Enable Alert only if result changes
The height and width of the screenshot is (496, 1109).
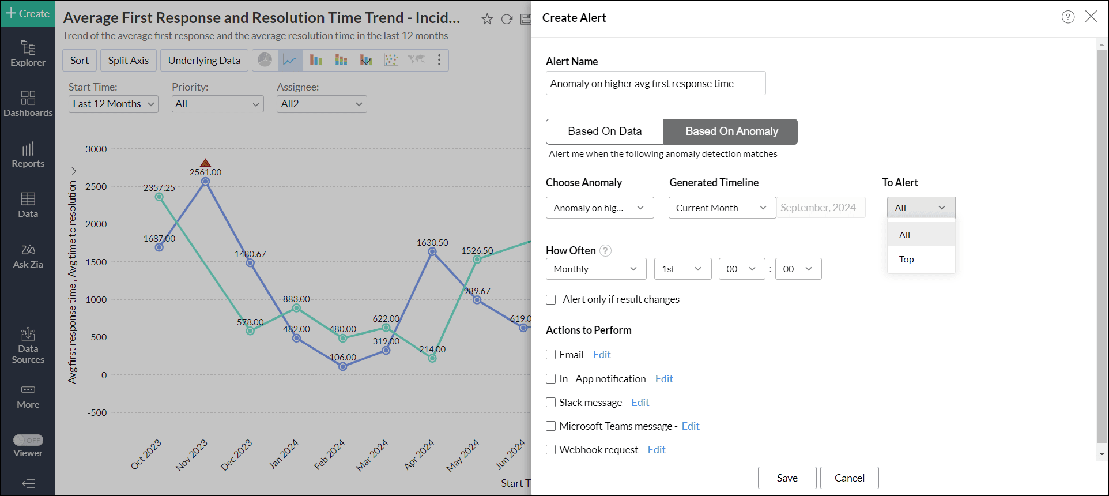(x=551, y=299)
